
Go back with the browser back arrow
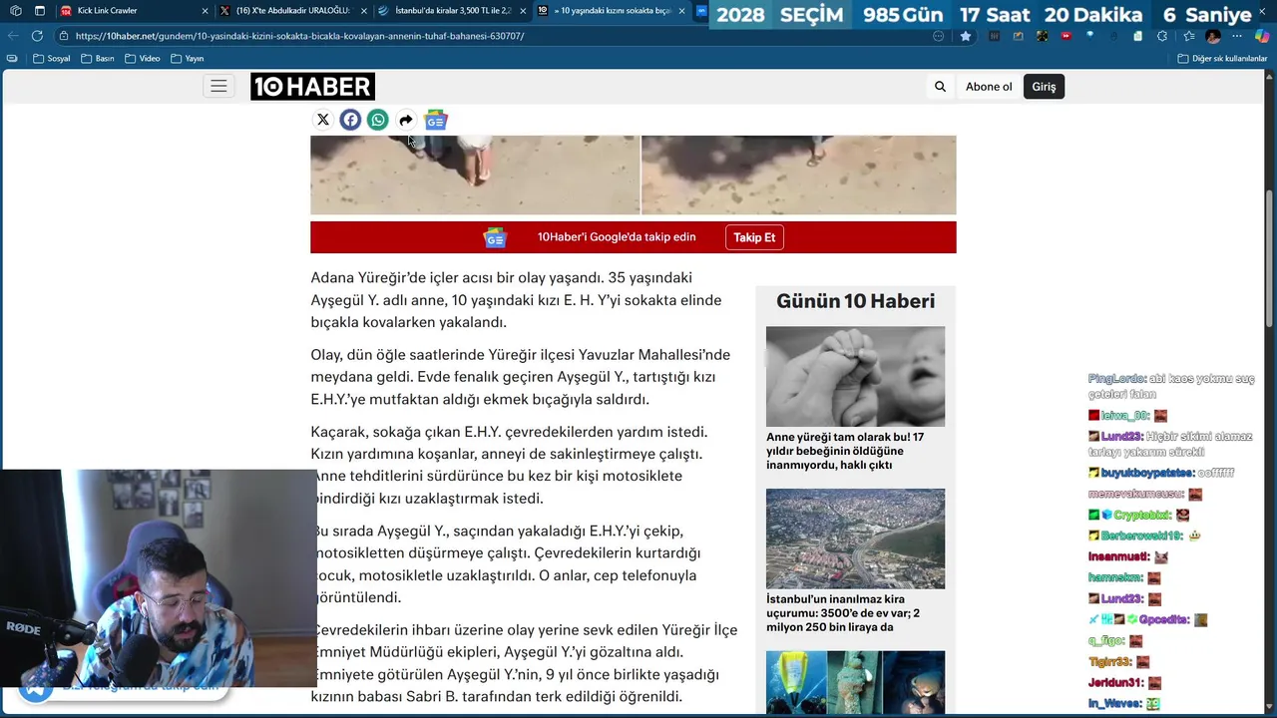click(x=12, y=36)
